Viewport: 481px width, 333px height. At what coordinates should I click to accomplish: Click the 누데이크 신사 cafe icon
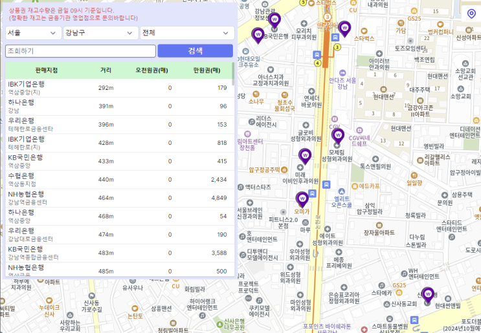(49, 301)
